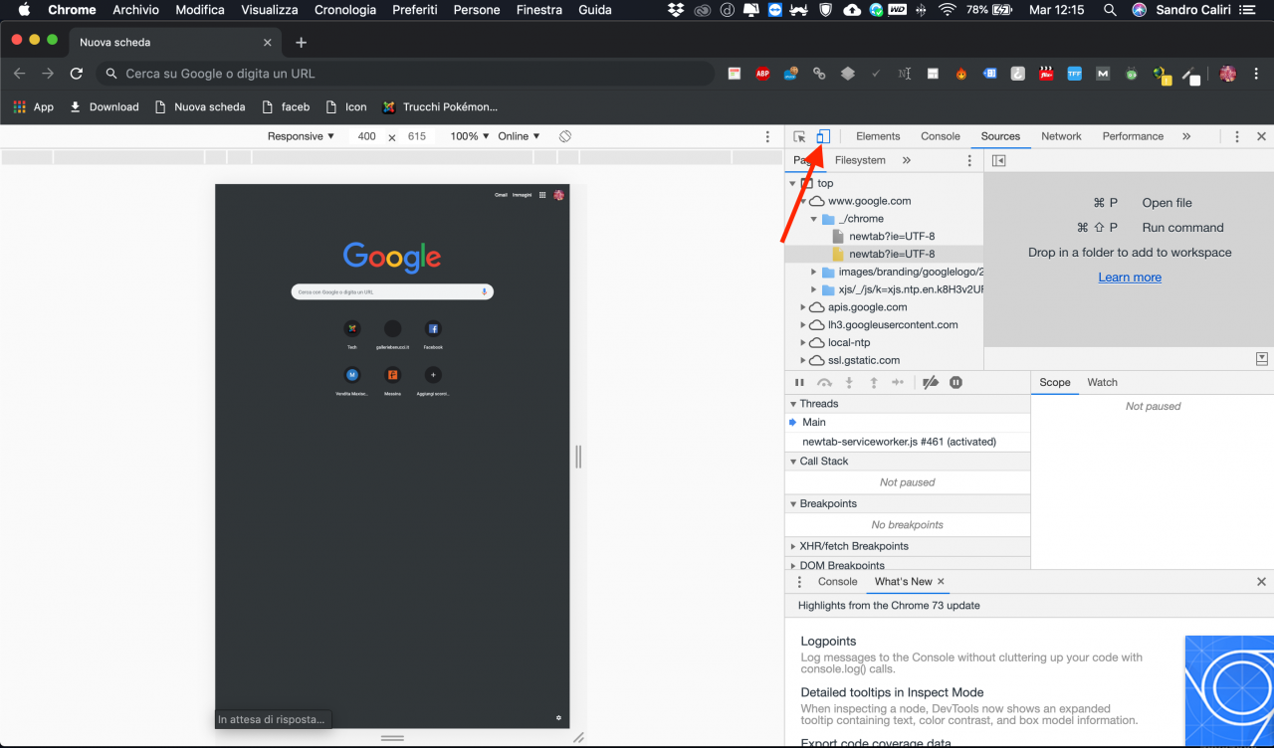This screenshot has width=1274, height=748.
Task: Pause script execution in the debugger
Action: tap(799, 383)
